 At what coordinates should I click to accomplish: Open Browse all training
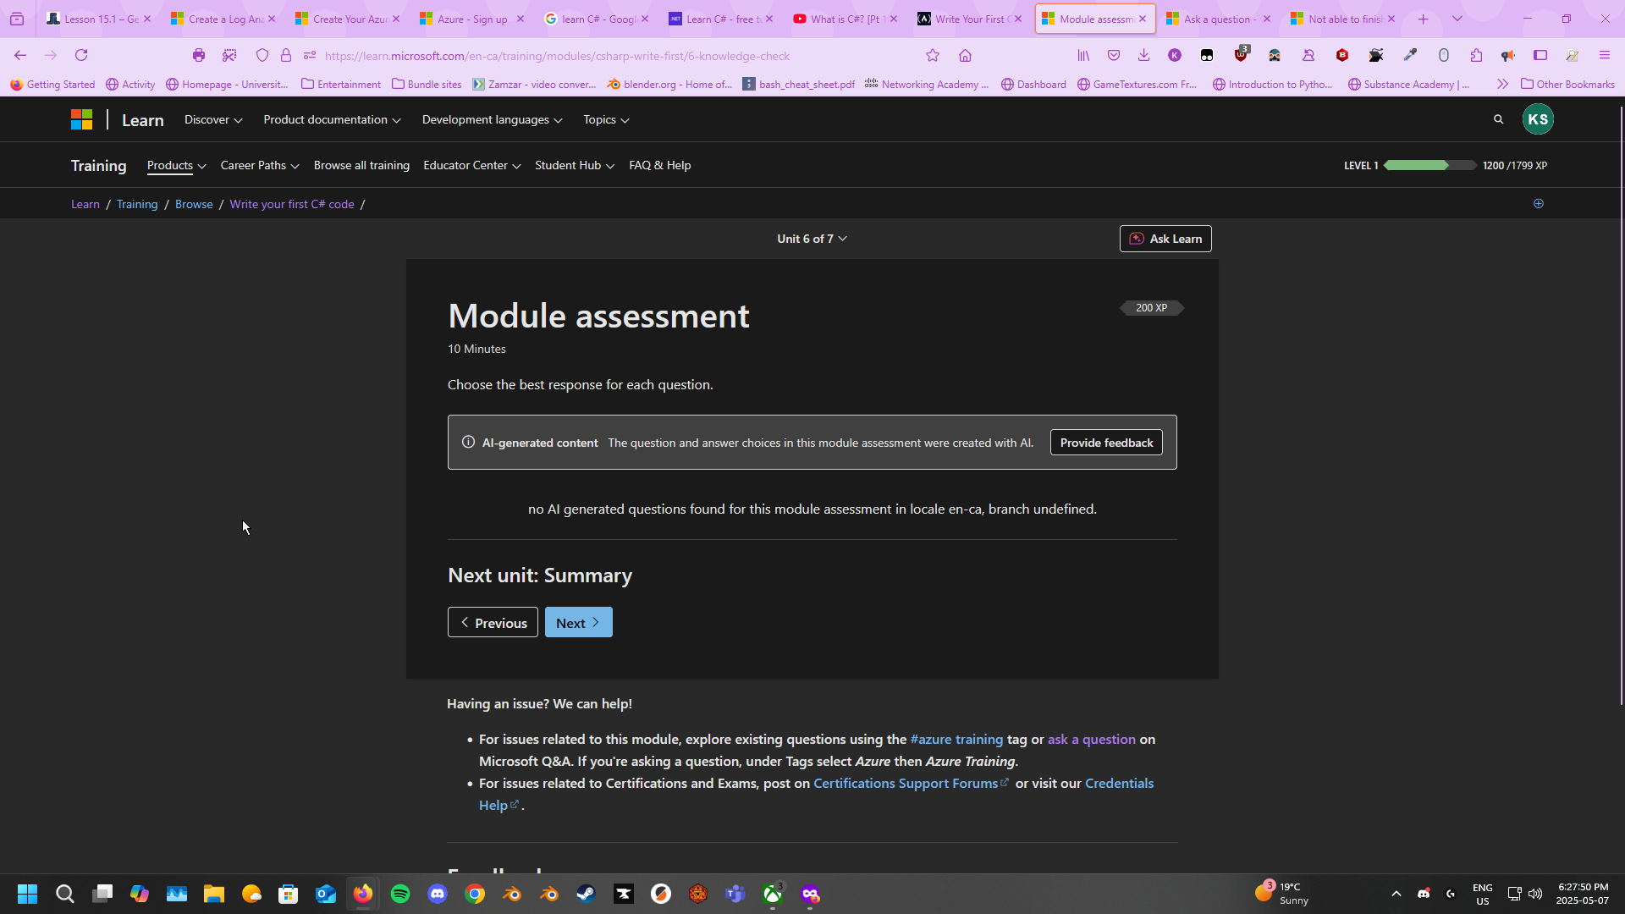(x=361, y=165)
